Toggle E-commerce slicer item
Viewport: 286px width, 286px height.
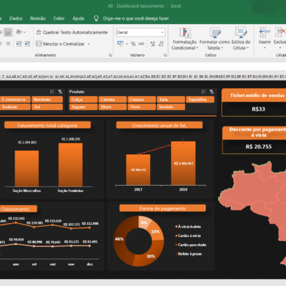tap(15, 99)
